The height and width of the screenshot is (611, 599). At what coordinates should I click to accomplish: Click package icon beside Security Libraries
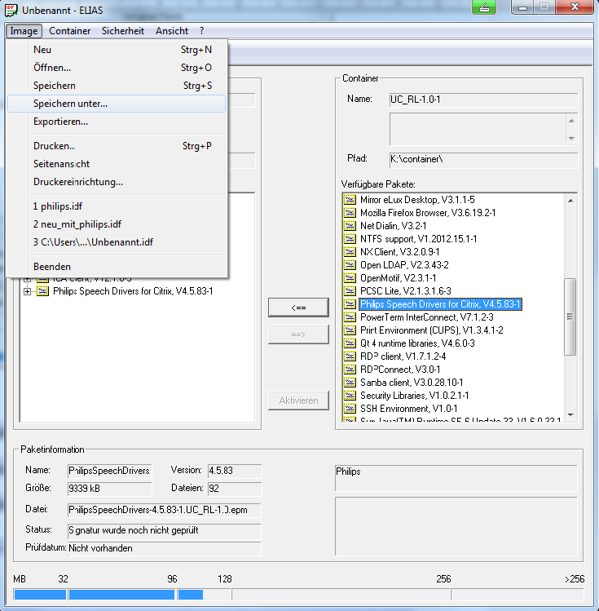pos(350,396)
